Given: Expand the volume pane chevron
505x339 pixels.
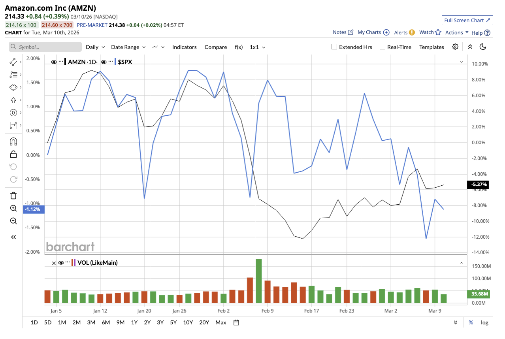Looking at the screenshot, I should point(462,262).
